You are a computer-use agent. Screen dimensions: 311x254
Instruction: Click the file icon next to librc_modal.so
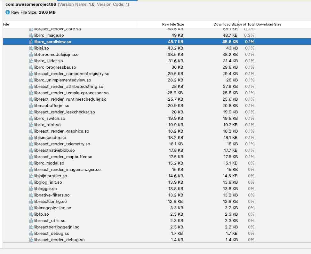pos(31,163)
